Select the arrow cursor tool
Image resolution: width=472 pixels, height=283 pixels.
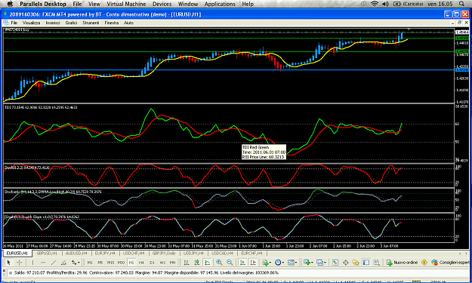pyautogui.click(x=9, y=263)
